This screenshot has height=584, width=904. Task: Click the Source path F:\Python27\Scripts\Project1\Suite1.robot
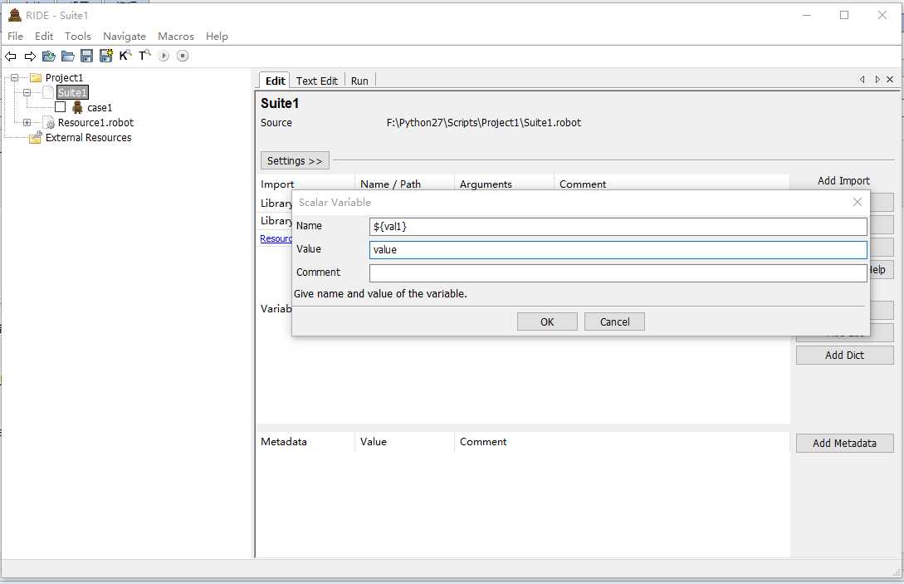point(484,122)
